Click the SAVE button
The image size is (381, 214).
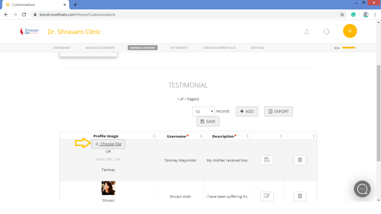click(208, 121)
